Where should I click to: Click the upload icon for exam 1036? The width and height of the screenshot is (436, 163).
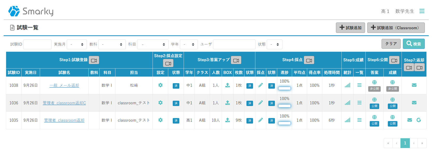(227, 103)
